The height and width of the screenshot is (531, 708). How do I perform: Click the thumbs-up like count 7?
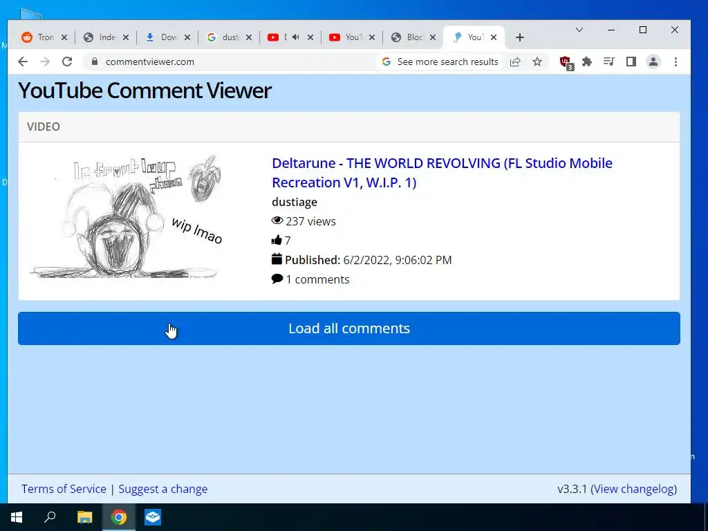point(281,240)
